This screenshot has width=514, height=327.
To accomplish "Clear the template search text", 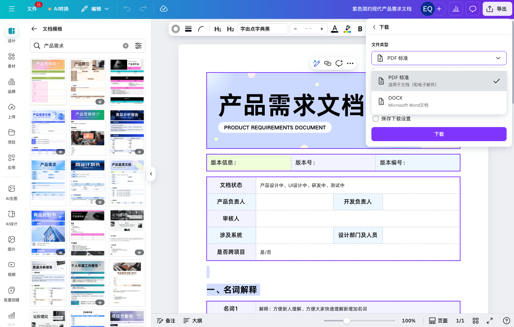I will [x=126, y=46].
